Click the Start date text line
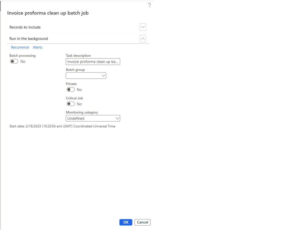The width and height of the screenshot is (286, 230). 62,126
